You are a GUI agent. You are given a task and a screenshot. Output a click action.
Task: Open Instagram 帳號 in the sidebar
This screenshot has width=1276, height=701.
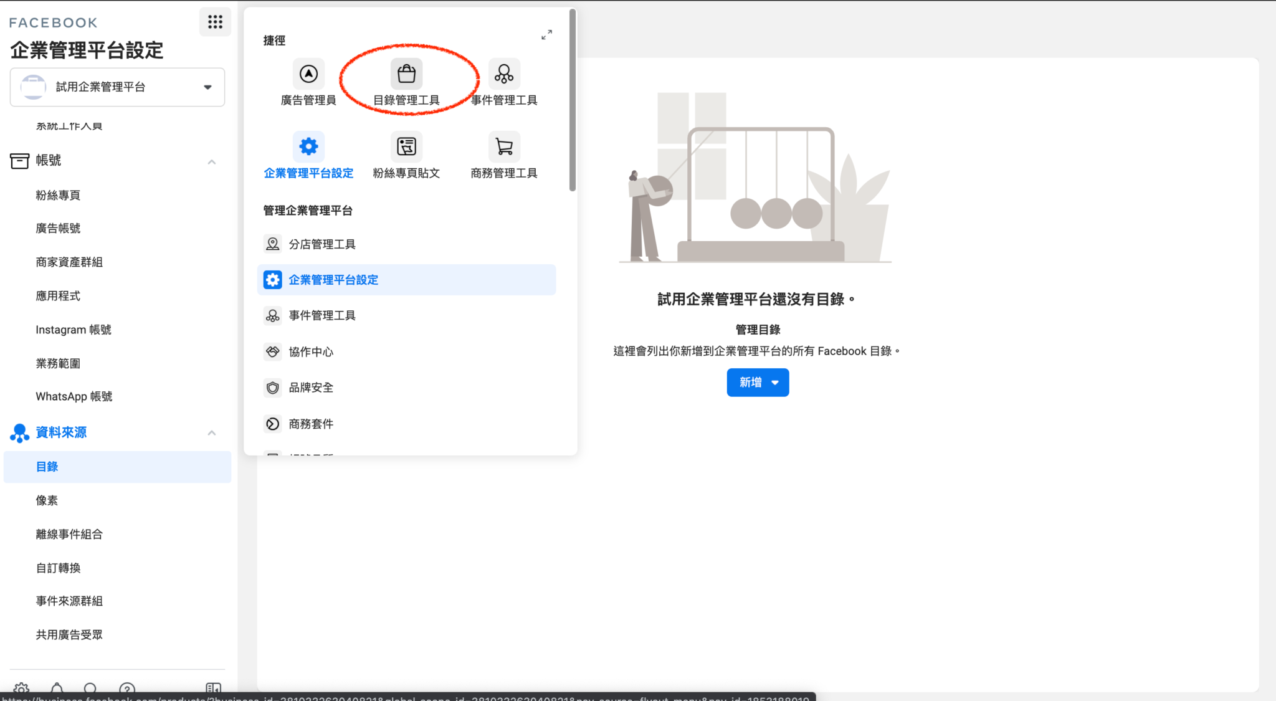[74, 329]
